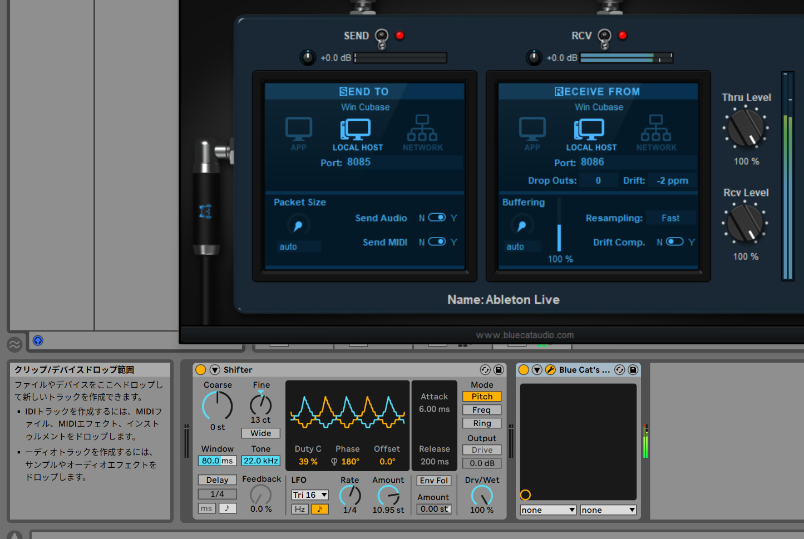Click the SEND gain knob
804x539 pixels.
tap(308, 57)
